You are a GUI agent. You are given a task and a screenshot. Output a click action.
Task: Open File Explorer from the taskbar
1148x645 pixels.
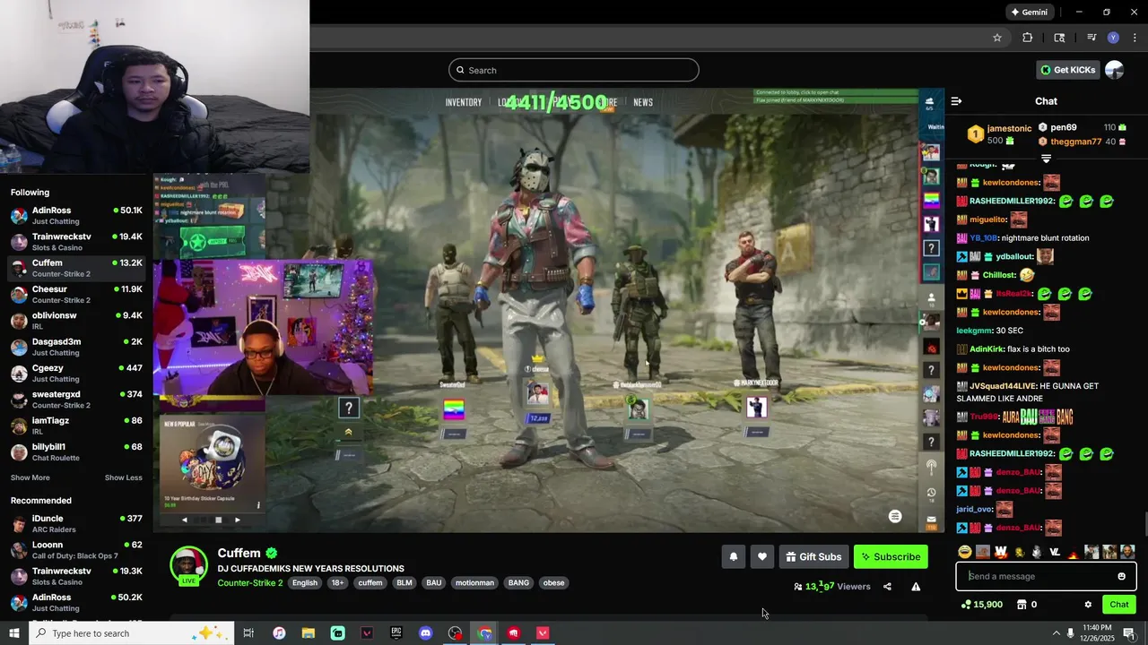point(309,633)
